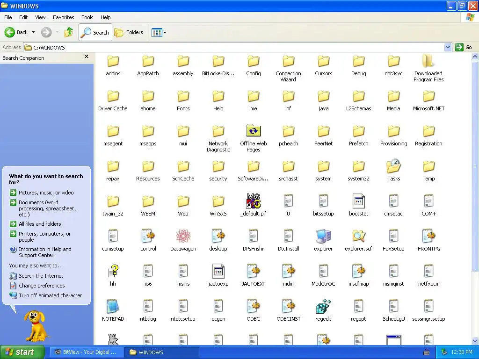
Task: Click the Go button beside address bar
Action: 464,47
